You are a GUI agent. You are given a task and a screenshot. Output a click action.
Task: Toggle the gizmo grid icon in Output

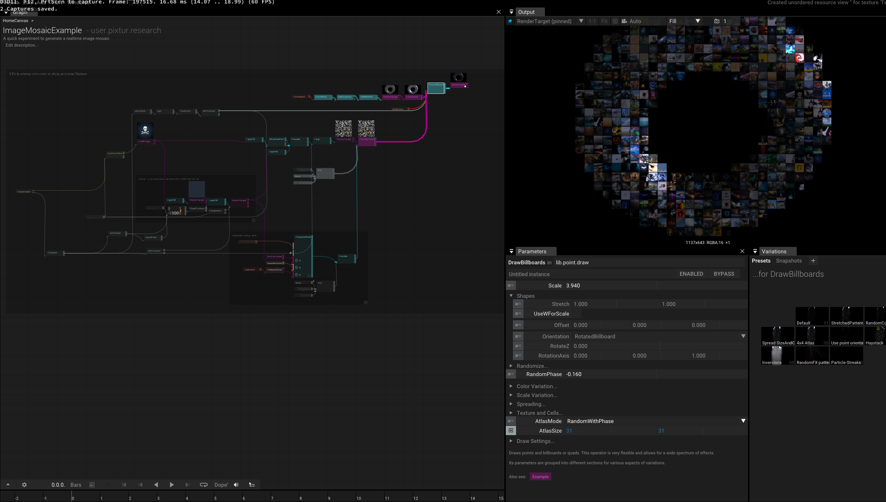(615, 21)
